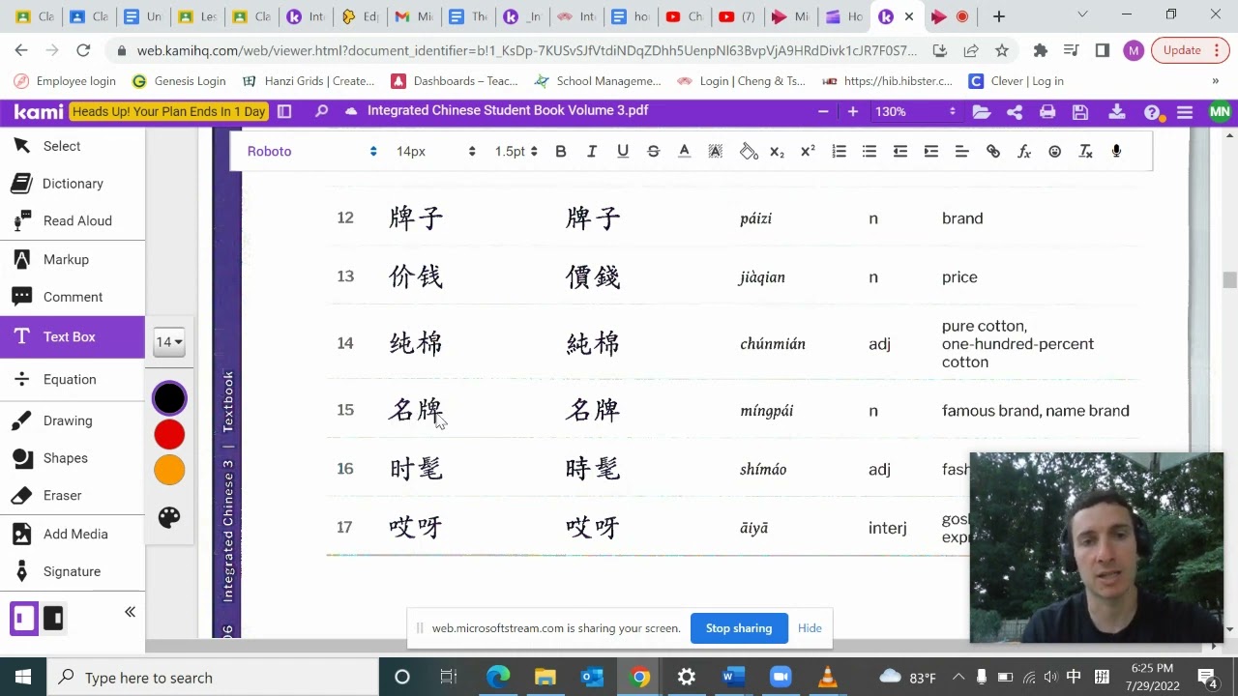1238x696 pixels.
Task: Clear text formatting
Action: click(x=1086, y=152)
